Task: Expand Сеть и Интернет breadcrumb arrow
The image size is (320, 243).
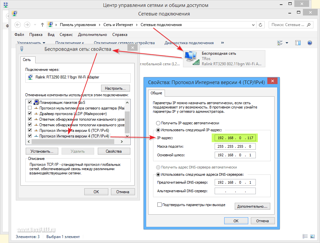Action: 137,25
